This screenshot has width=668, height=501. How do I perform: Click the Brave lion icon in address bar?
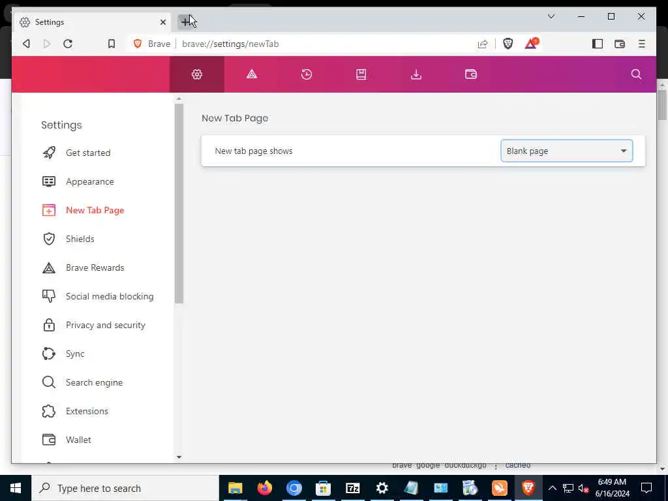(x=137, y=44)
